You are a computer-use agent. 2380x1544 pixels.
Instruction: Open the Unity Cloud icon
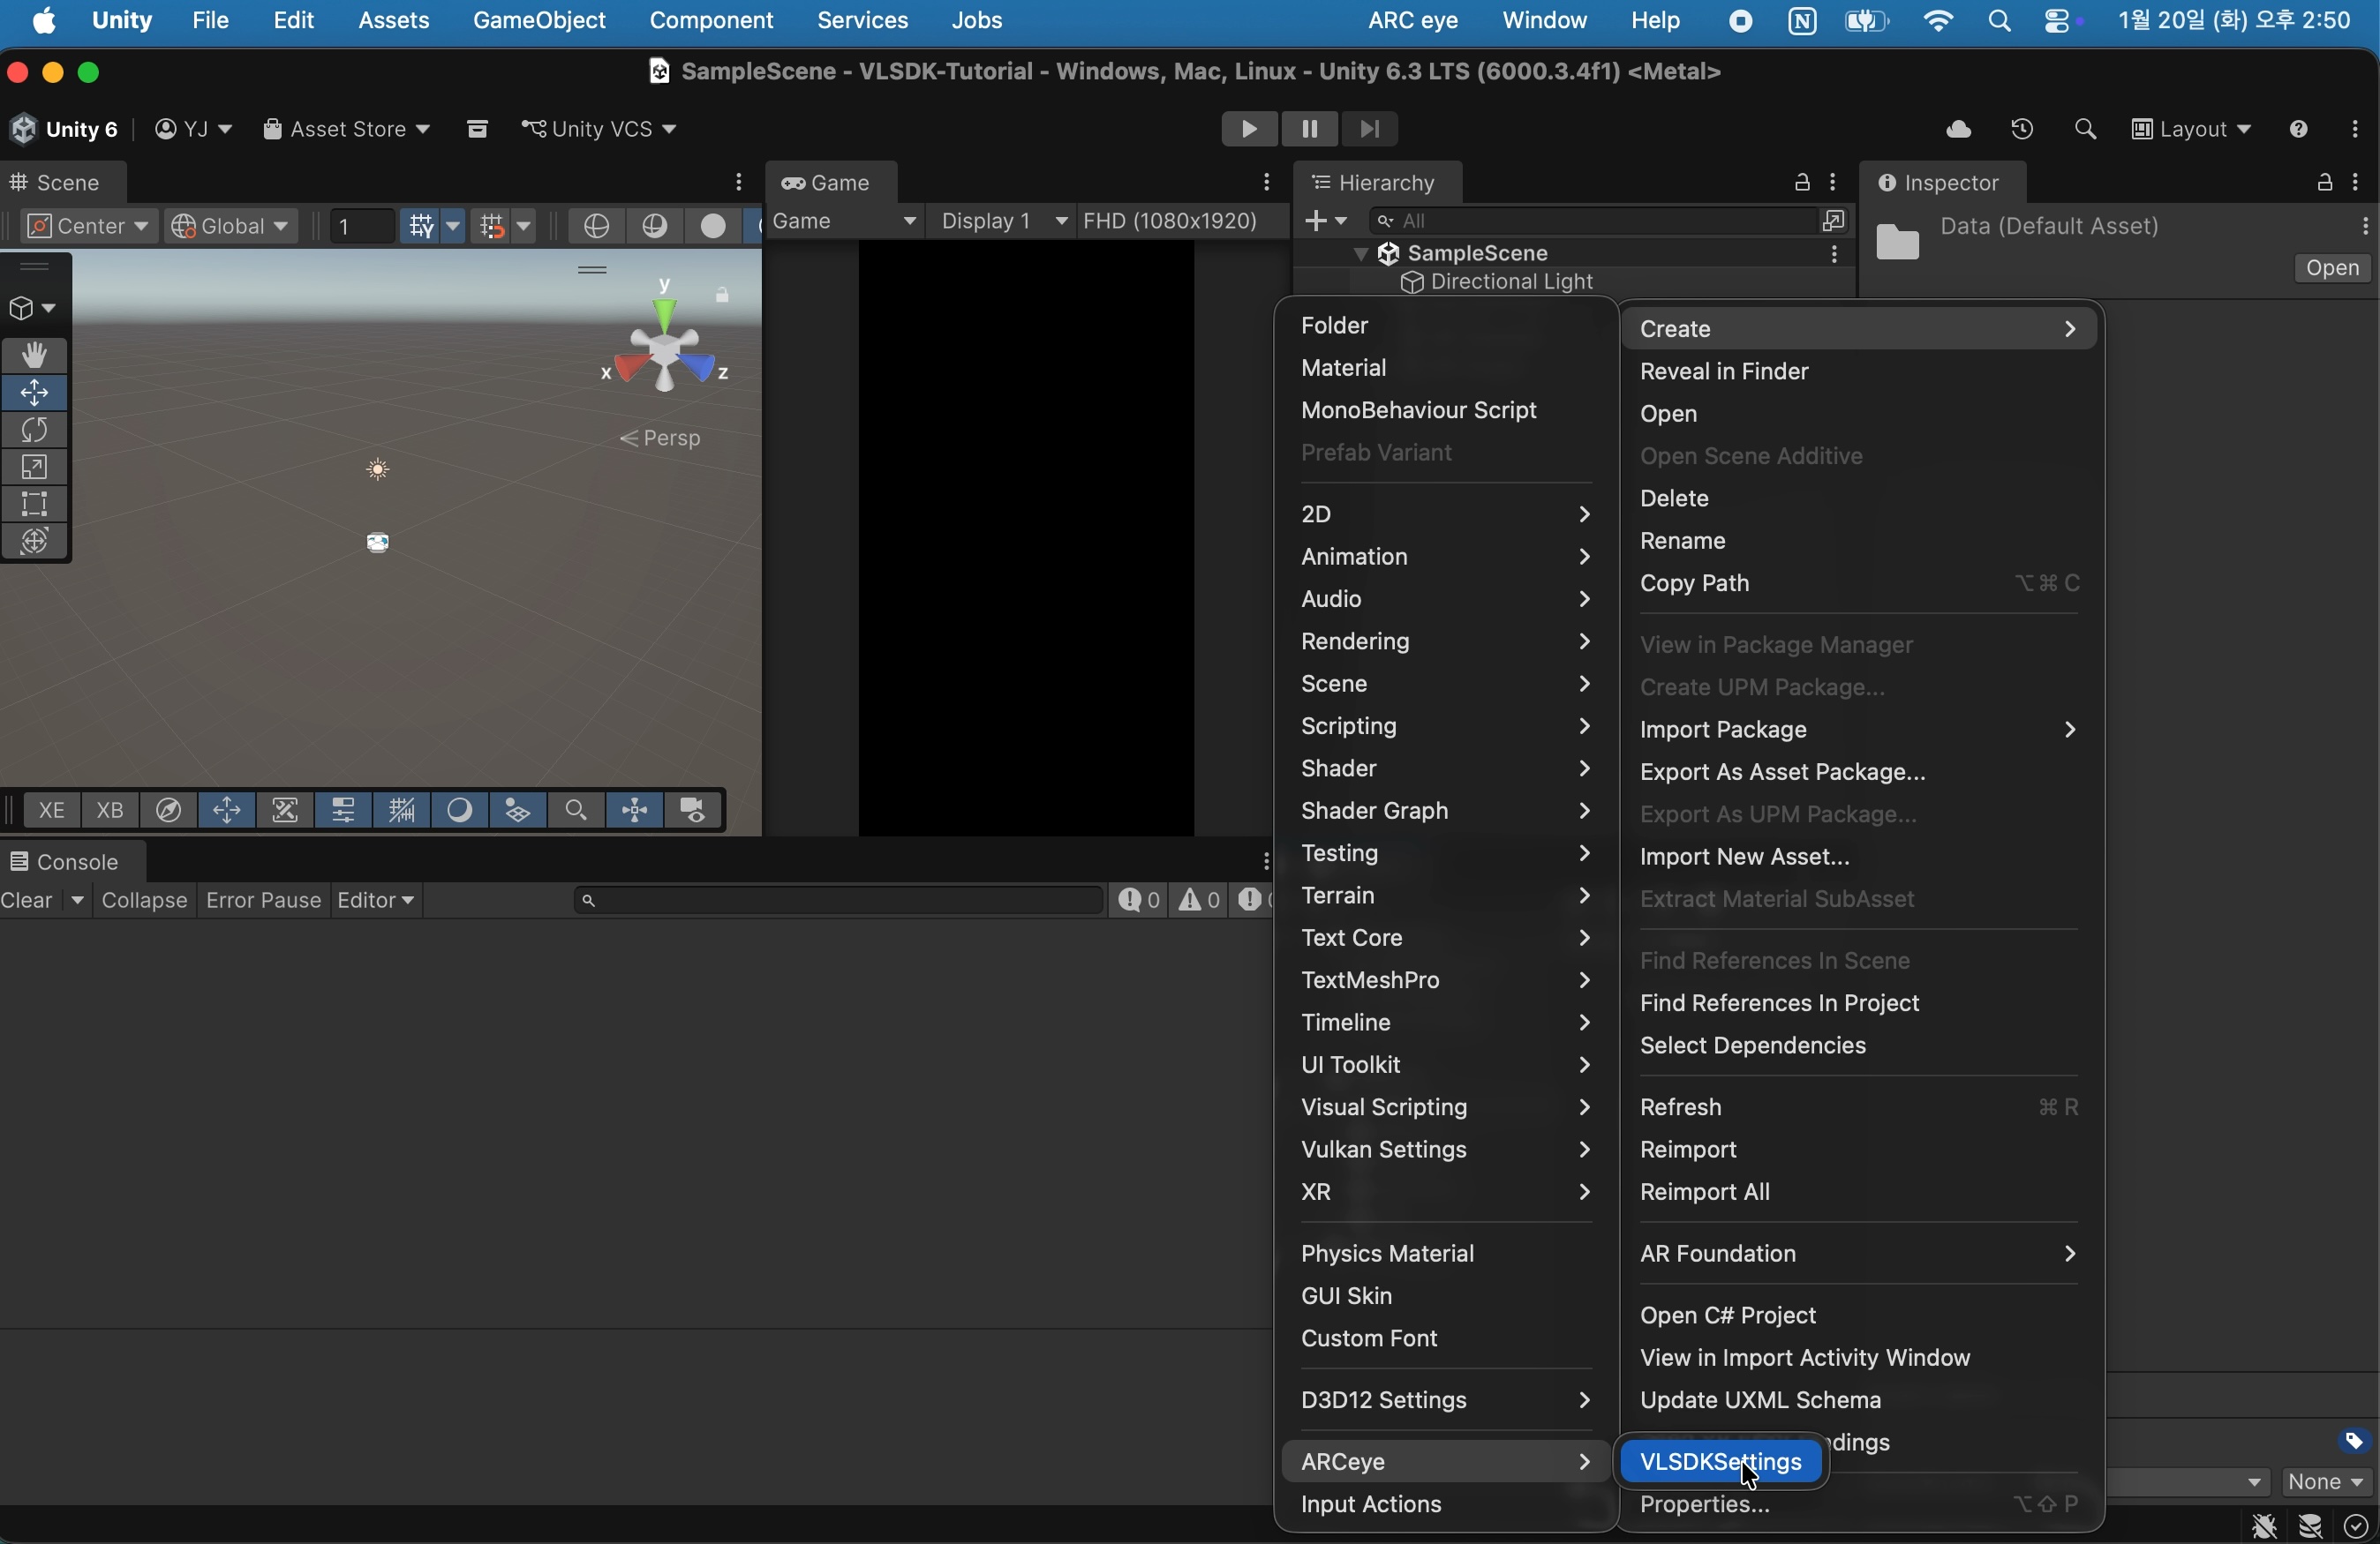tap(1958, 130)
